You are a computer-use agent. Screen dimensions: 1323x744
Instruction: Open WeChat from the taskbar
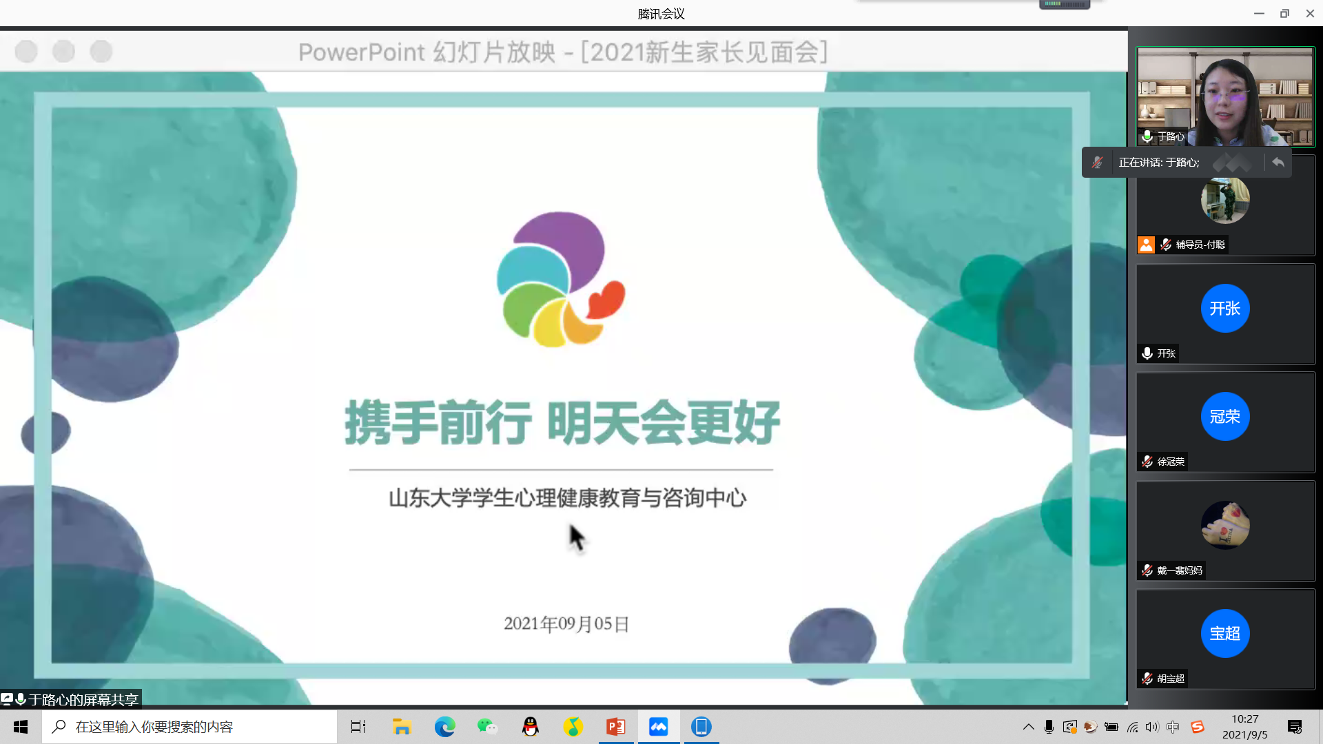point(487,727)
